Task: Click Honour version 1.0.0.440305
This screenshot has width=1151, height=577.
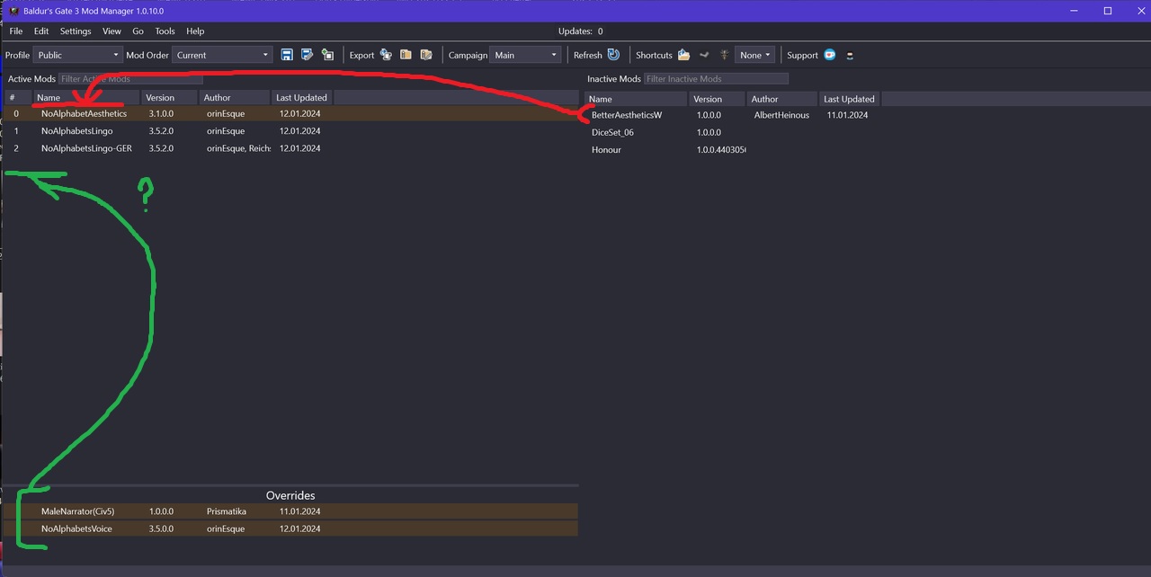Action: click(x=721, y=149)
